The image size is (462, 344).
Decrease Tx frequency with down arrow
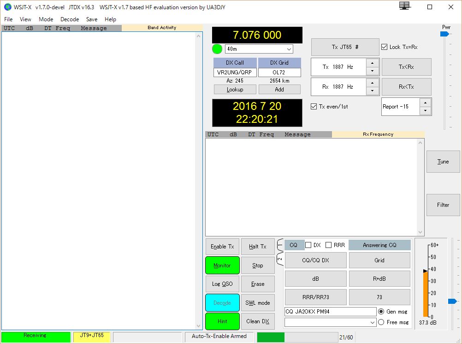(373, 71)
